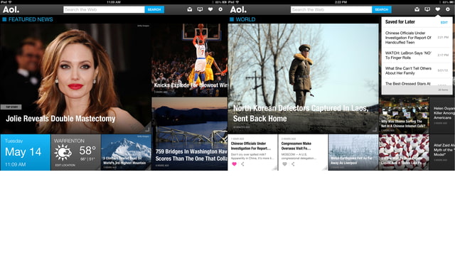This screenshot has height=256, width=455.
Task: Tap EDIT LOCATION on the weather tile
Action: coord(65,165)
